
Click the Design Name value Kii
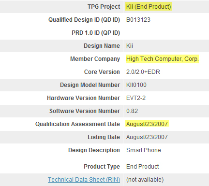tap(130, 46)
